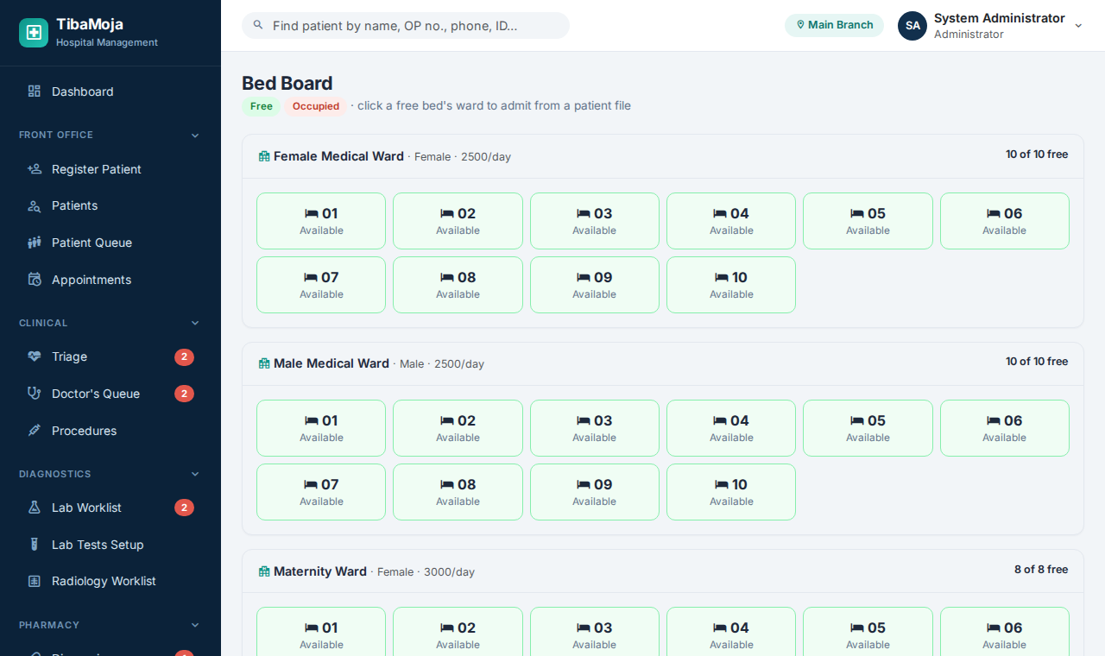
Task: Collapse the Clinical section chevron
Action: click(x=195, y=323)
